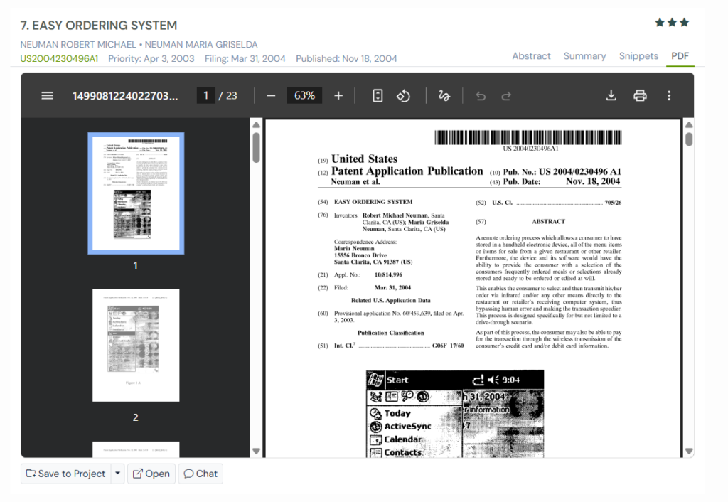Open the US2004230496A1 patent link
Screen dimensions: 728x502
click(59, 58)
